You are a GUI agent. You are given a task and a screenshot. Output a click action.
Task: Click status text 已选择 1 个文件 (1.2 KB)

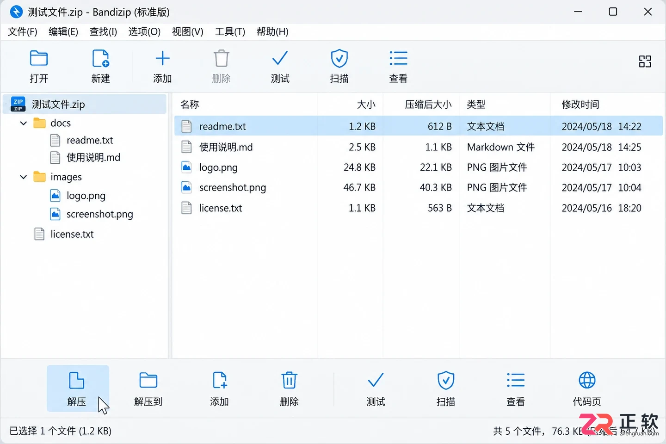(x=61, y=431)
